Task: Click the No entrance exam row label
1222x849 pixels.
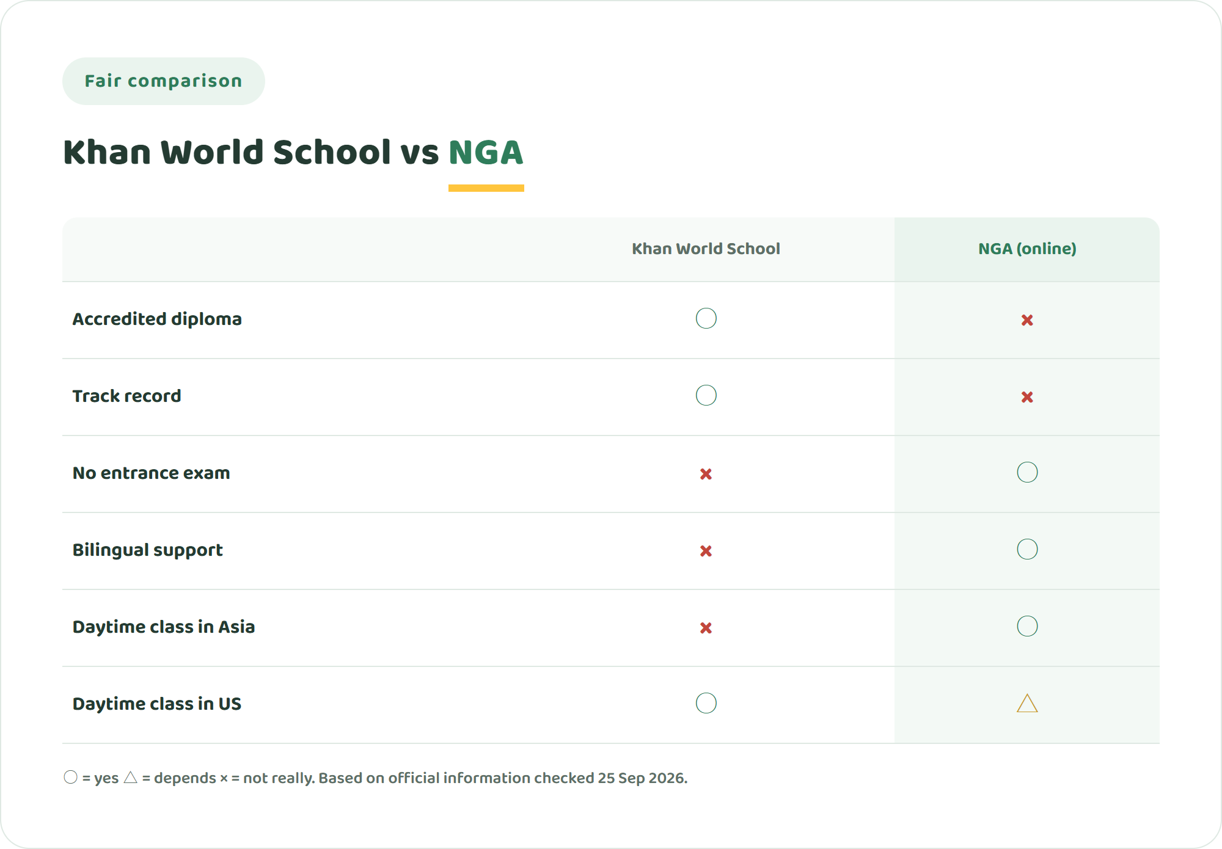Action: [151, 473]
